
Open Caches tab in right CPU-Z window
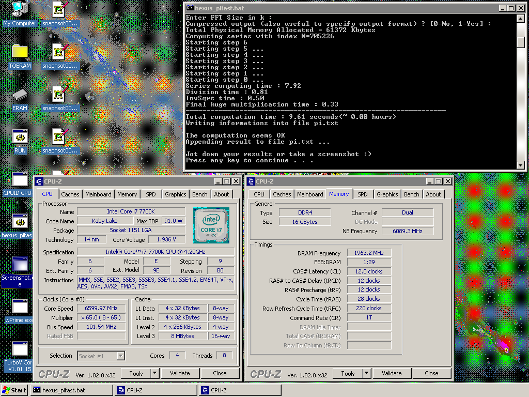282,194
